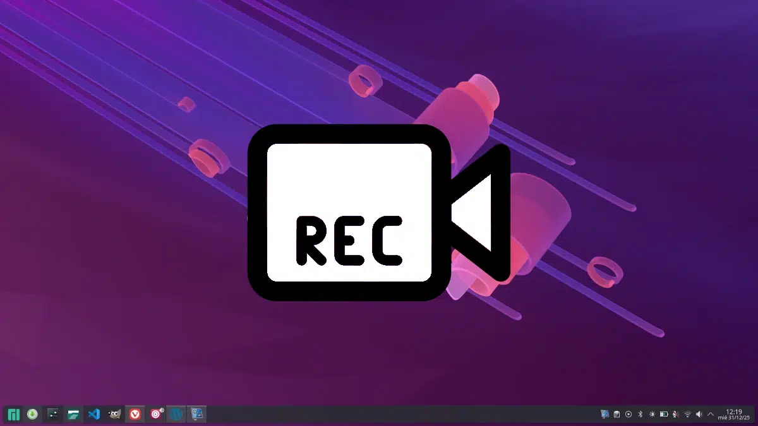This screenshot has height=426, width=758.
Task: Open Visual Studio Code from the taskbar
Action: click(x=95, y=415)
